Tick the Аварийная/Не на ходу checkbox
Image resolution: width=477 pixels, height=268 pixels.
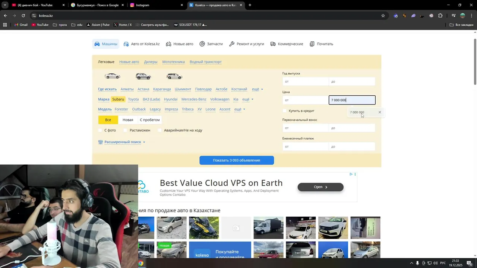point(159,130)
